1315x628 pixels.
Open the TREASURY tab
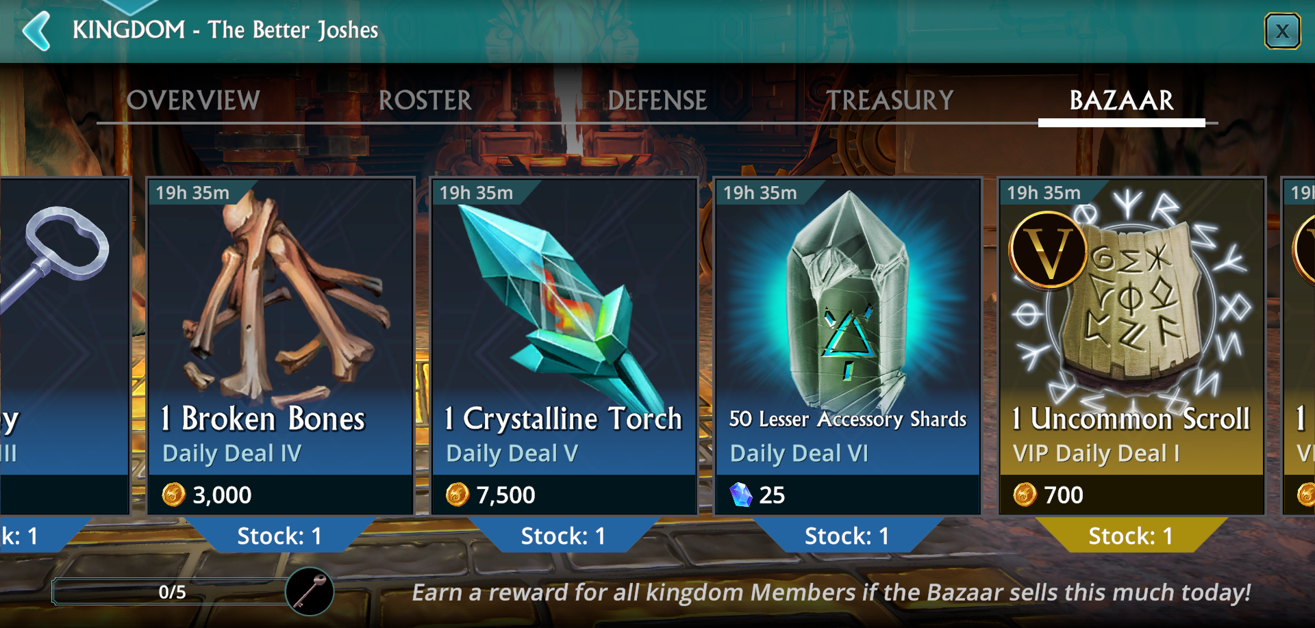pyautogui.click(x=890, y=101)
